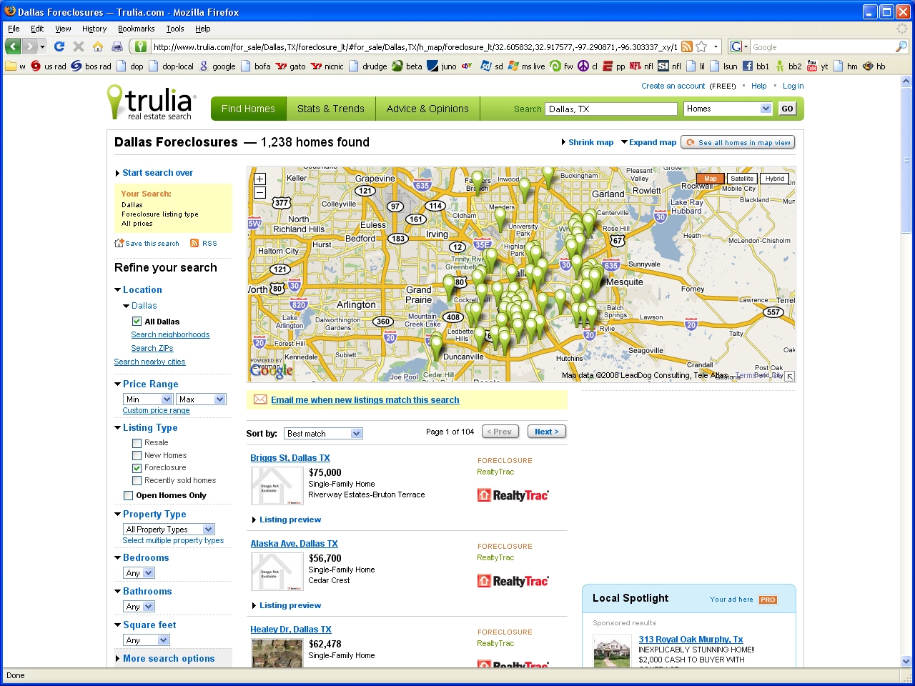The image size is (915, 686).
Task: Click the page vertical scrollbar down arrow
Action: pos(906,662)
